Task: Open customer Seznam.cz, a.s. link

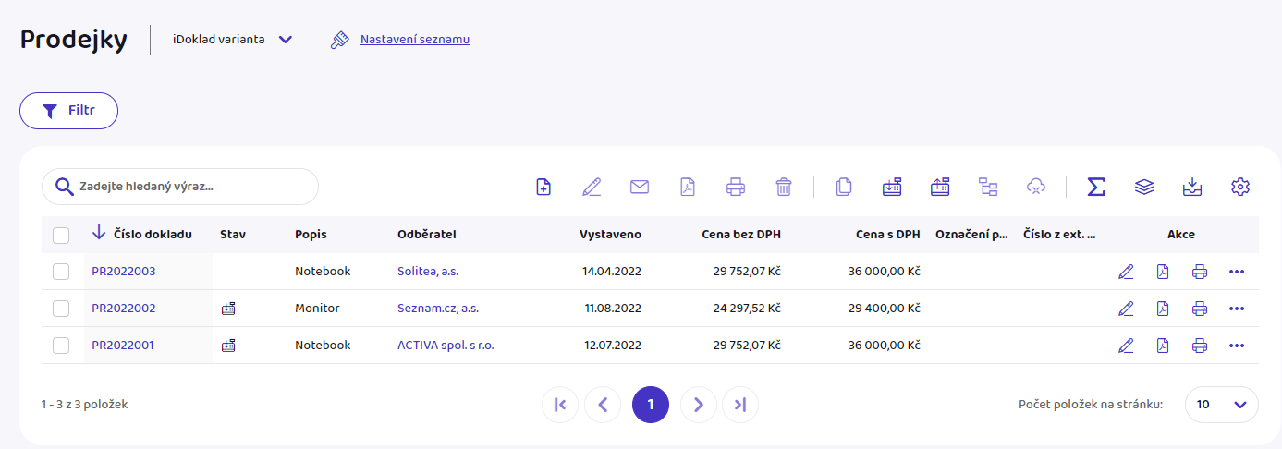Action: (438, 309)
